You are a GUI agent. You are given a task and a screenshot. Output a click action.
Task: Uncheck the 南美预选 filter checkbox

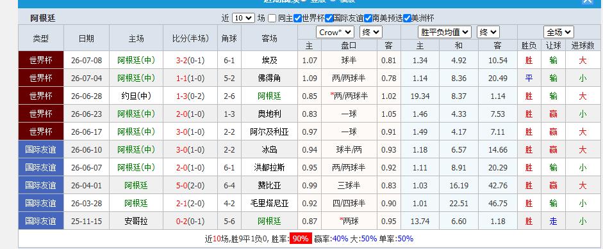368,18
